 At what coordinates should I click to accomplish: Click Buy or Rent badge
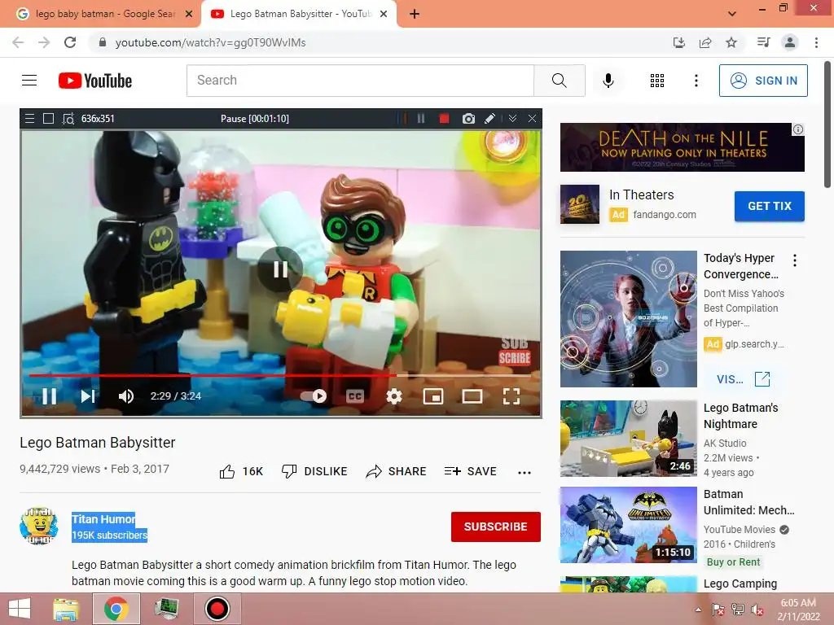point(733,562)
